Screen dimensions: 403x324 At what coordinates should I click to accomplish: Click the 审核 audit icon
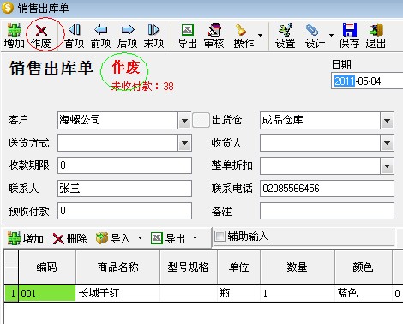(x=214, y=36)
